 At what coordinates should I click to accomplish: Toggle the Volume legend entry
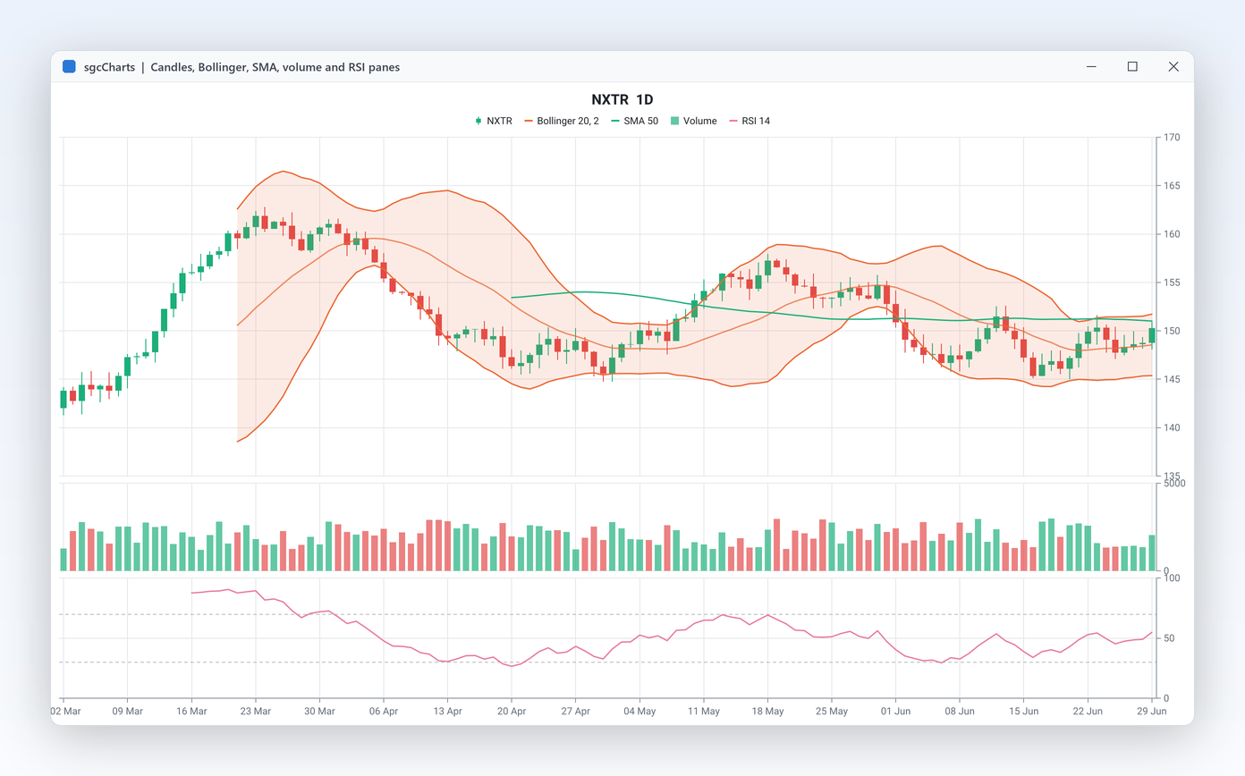click(692, 121)
